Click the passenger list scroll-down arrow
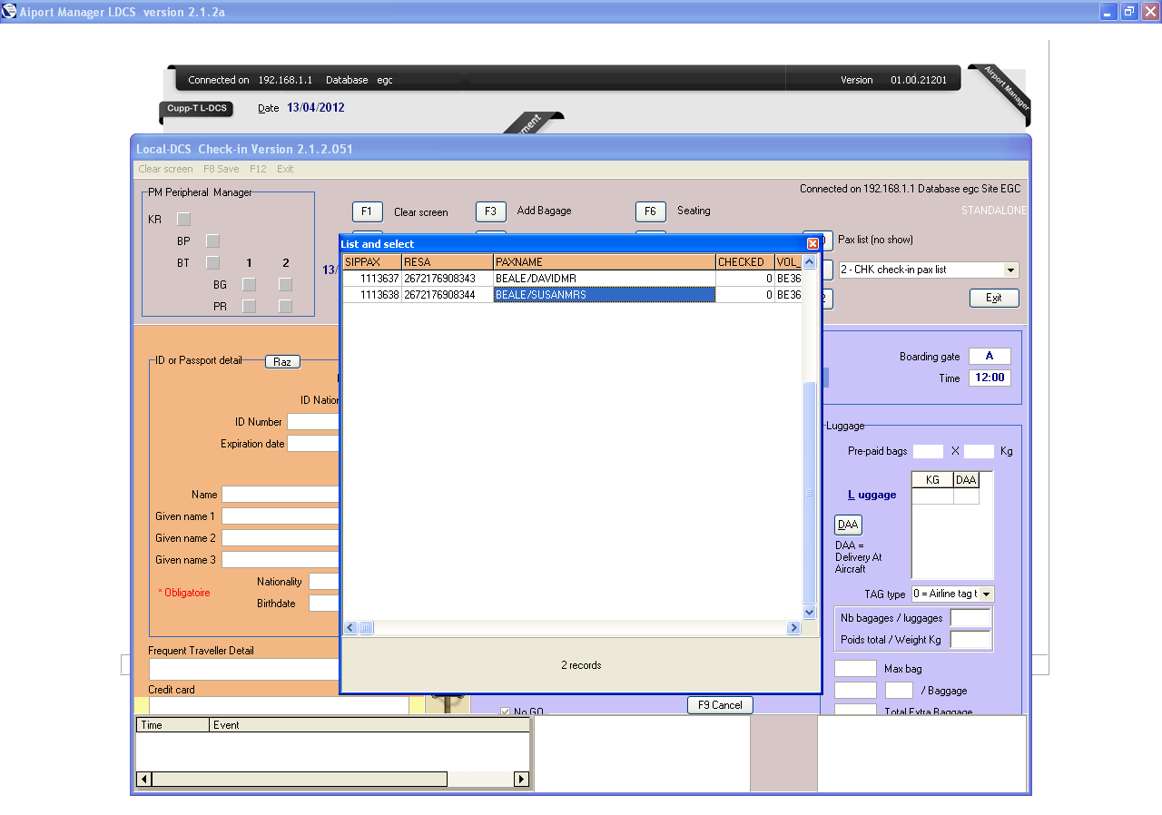Viewport: 1162px width, 815px height. (x=810, y=612)
